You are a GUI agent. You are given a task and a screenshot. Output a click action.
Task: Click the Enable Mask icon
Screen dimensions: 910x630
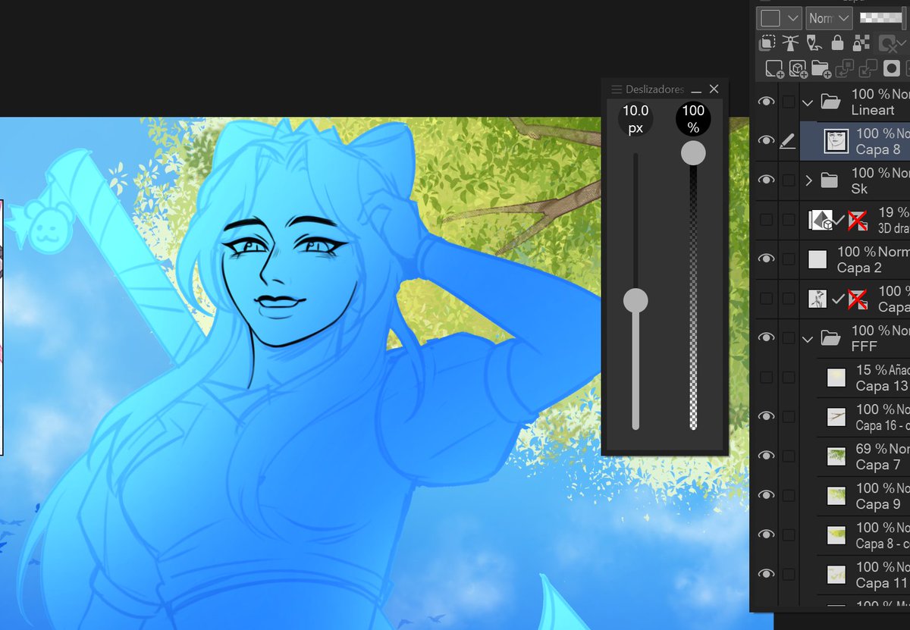[886, 43]
